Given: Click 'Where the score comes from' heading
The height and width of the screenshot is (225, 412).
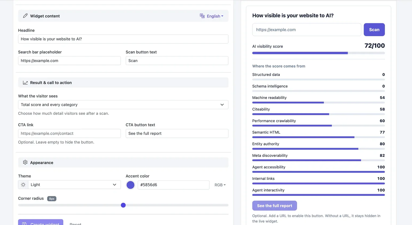Looking at the screenshot, I should click(279, 66).
